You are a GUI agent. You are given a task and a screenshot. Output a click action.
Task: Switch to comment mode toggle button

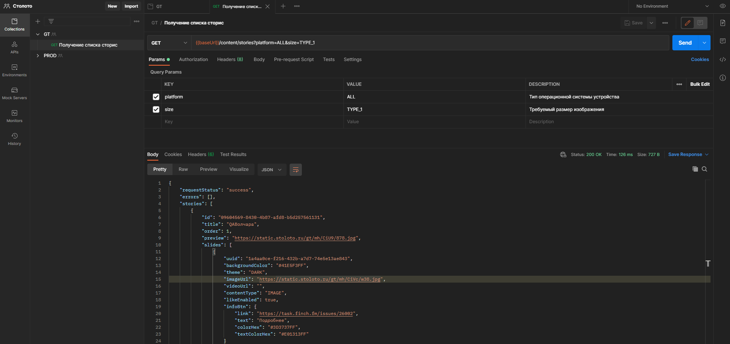click(x=700, y=23)
